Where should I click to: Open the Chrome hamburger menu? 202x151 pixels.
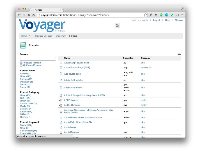tap(182, 15)
